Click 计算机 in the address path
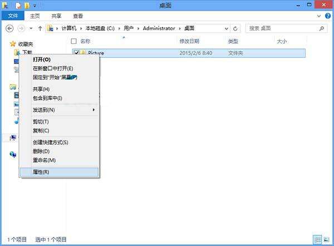 click(x=69, y=28)
